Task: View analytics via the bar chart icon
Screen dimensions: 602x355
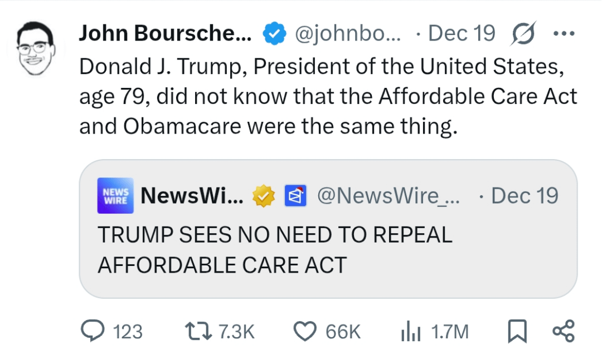Action: [x=410, y=332]
